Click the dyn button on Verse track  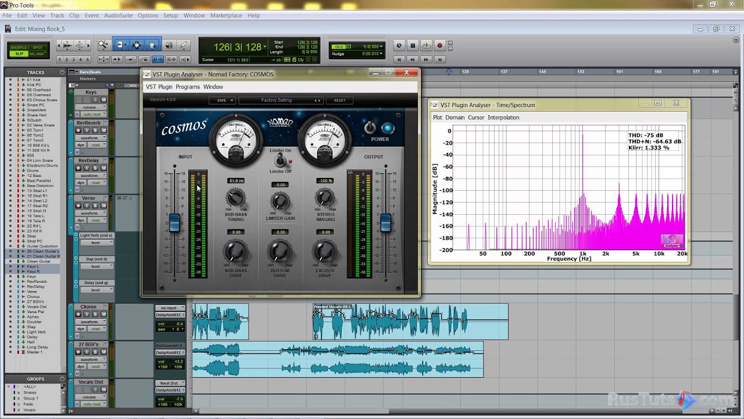81,221
